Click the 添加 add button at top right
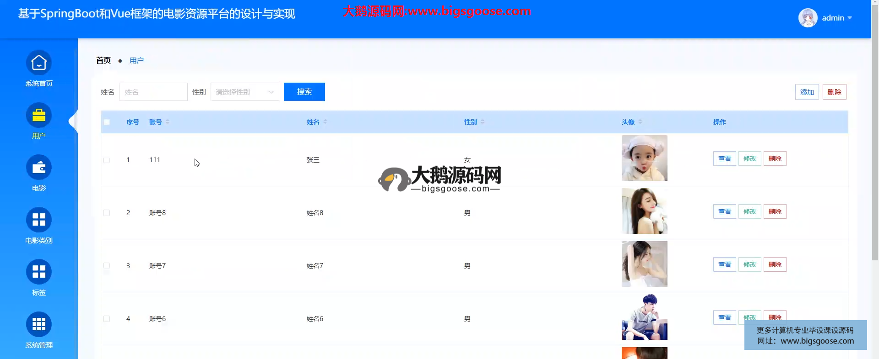The width and height of the screenshot is (879, 359). click(x=807, y=92)
